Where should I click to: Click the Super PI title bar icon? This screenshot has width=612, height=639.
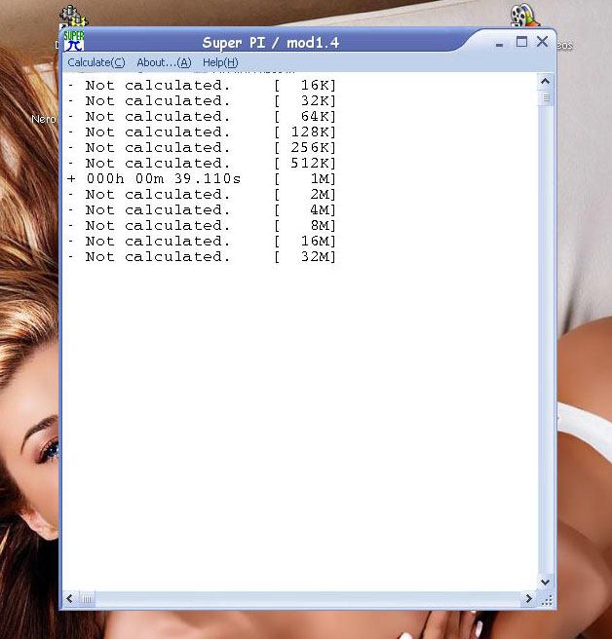(x=74, y=41)
